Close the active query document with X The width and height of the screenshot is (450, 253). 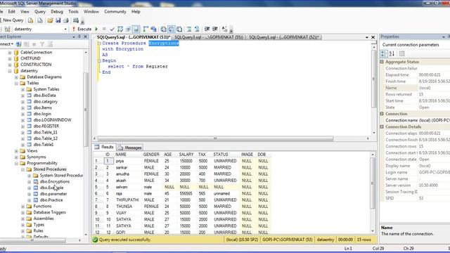373,37
